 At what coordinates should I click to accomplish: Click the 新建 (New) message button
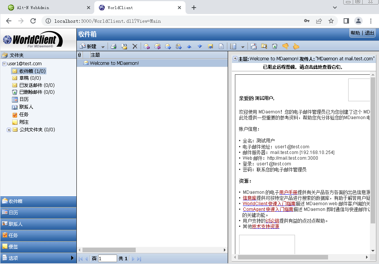coord(88,46)
